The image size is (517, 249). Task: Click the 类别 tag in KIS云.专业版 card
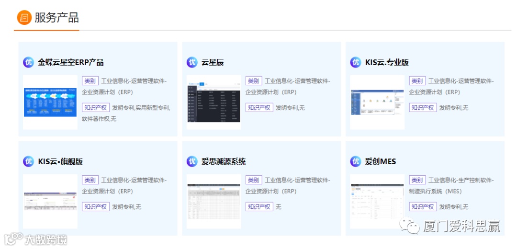tap(417, 81)
